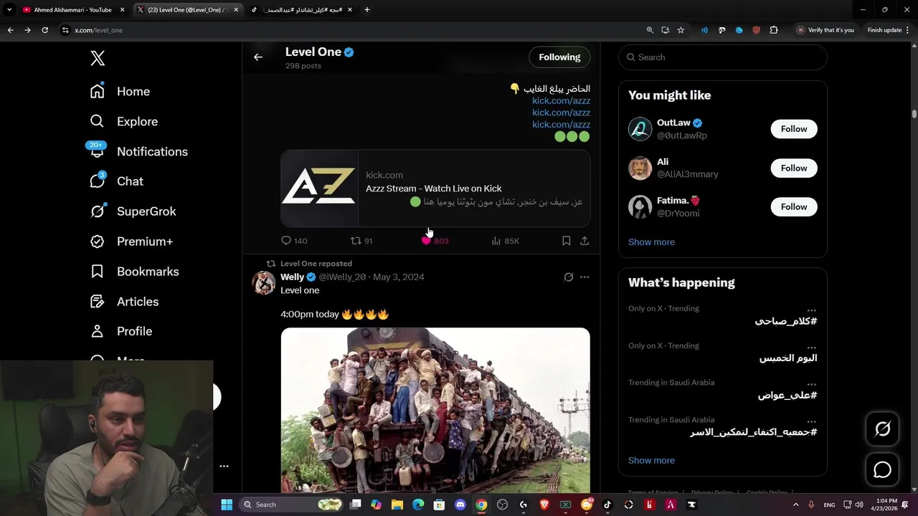Open the zoom magnifier icon in address bar
Viewport: 918px width, 516px height.
[x=650, y=30]
